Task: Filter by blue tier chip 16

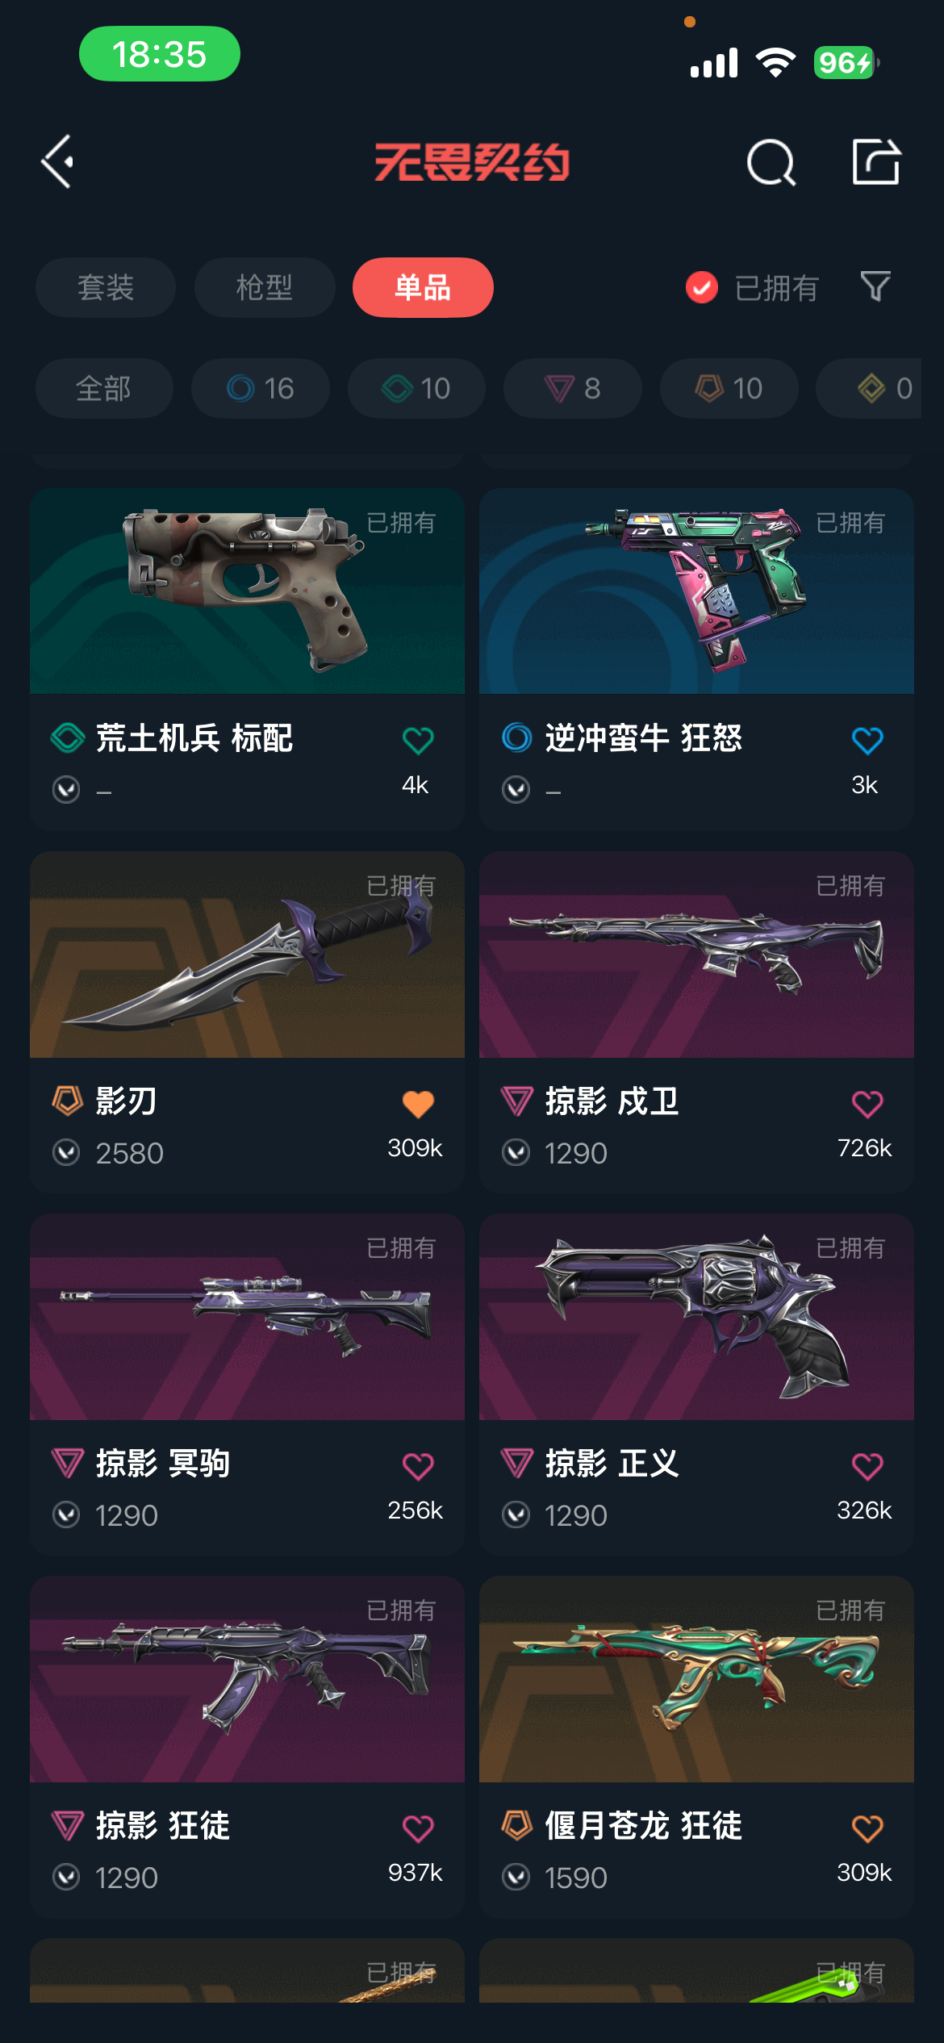Action: tap(260, 388)
